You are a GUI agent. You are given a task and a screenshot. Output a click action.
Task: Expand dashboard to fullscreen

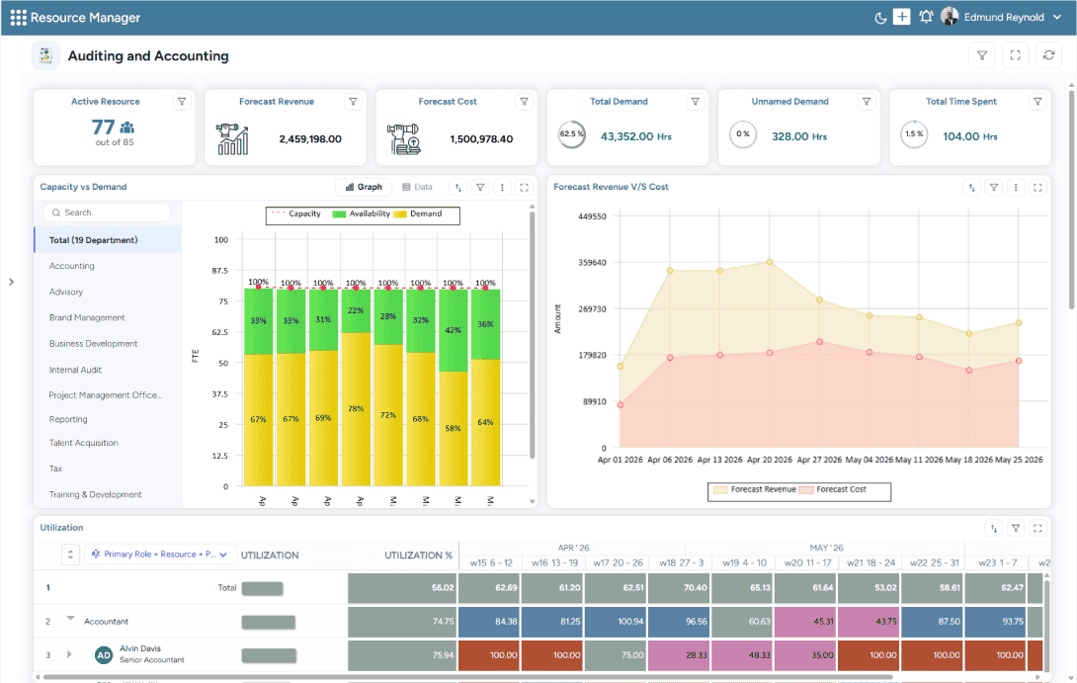click(x=1015, y=55)
